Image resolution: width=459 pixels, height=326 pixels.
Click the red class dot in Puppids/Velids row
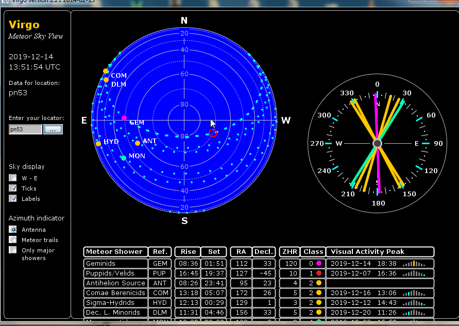[319, 273]
